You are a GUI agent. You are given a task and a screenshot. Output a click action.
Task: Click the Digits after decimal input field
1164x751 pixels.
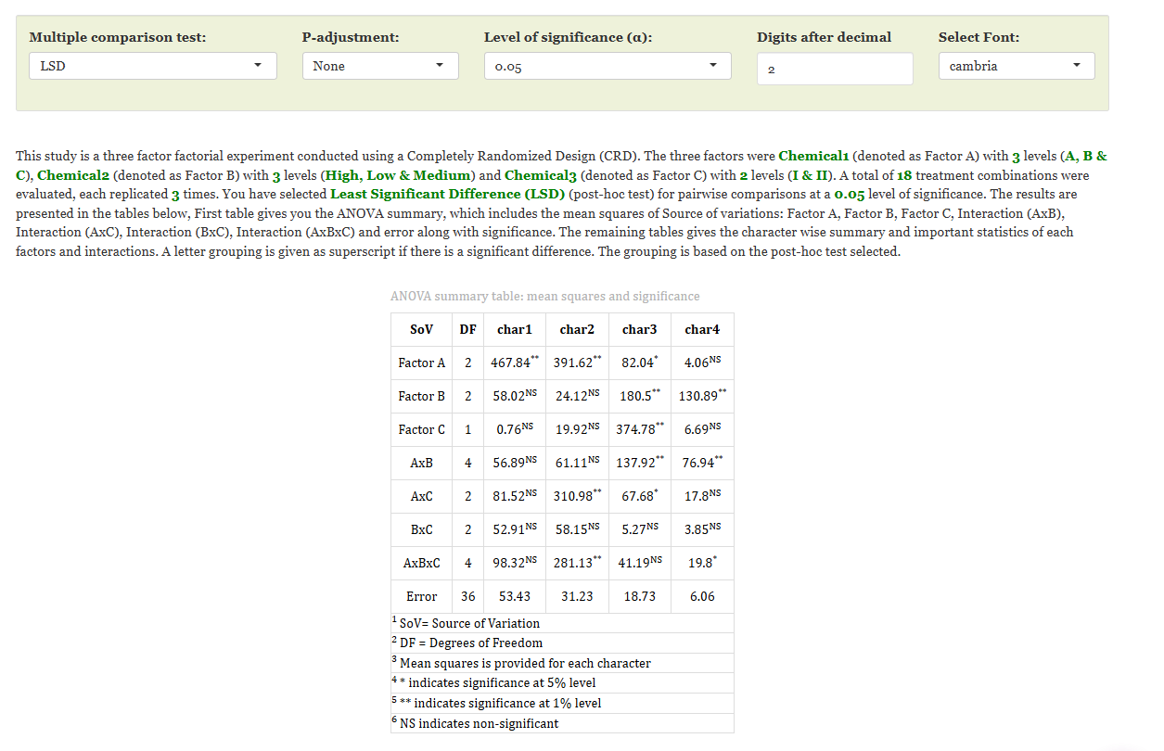(835, 69)
